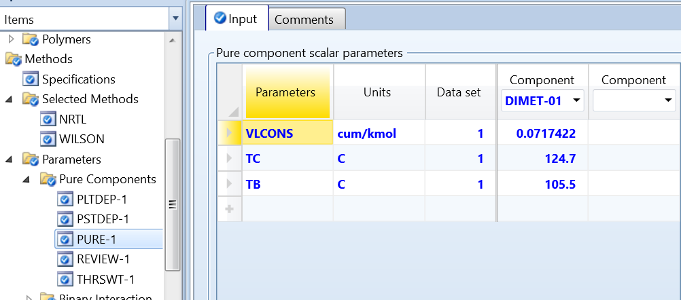Open the Specifications form icon
The width and height of the screenshot is (681, 300).
tap(30, 80)
